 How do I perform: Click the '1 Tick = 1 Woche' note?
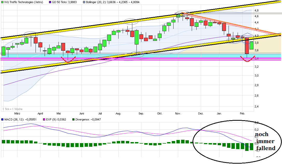coord(12,109)
